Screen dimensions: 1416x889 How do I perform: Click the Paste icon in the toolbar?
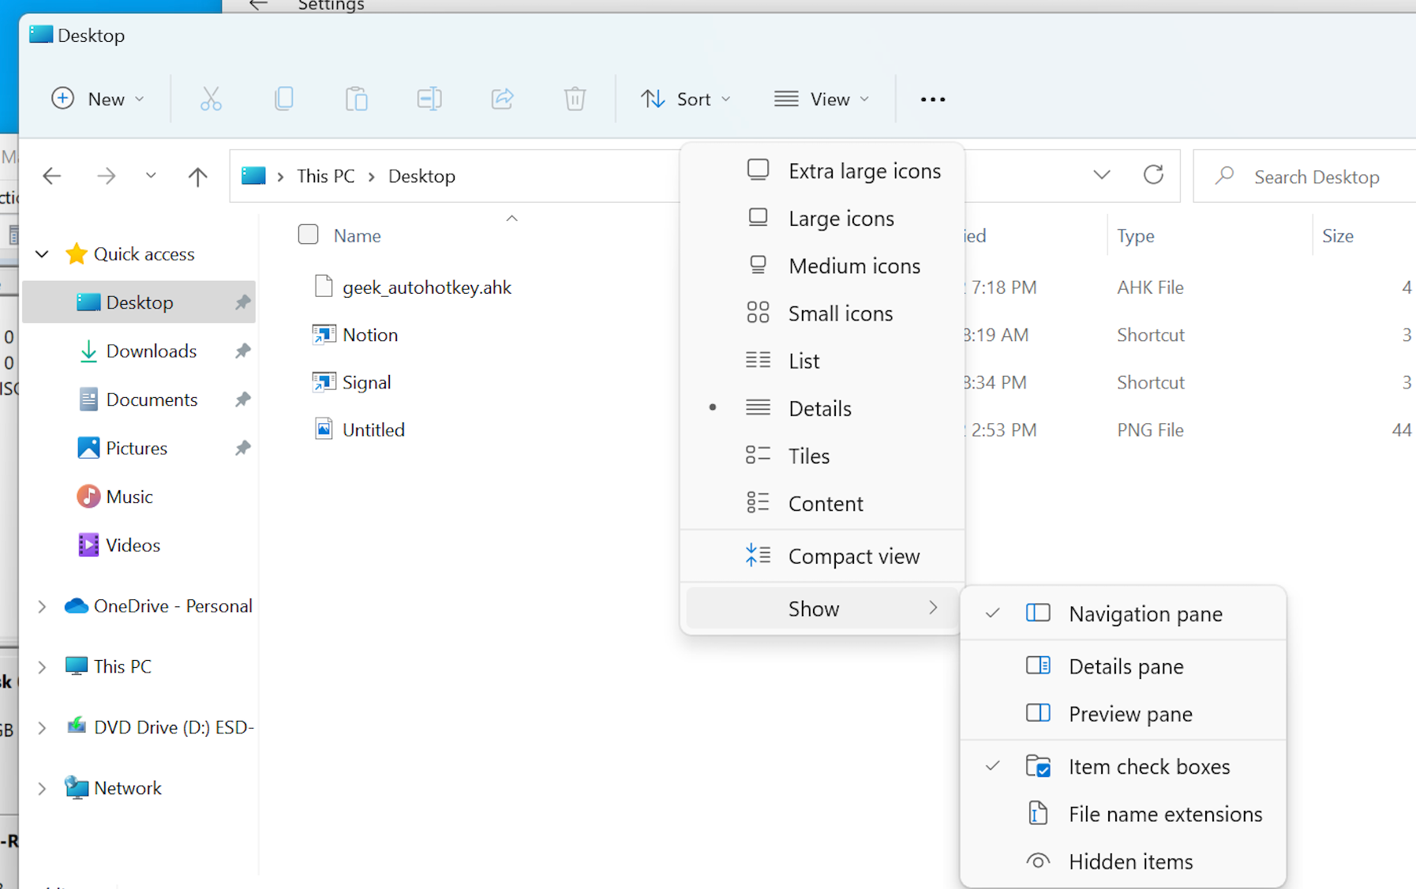coord(357,99)
